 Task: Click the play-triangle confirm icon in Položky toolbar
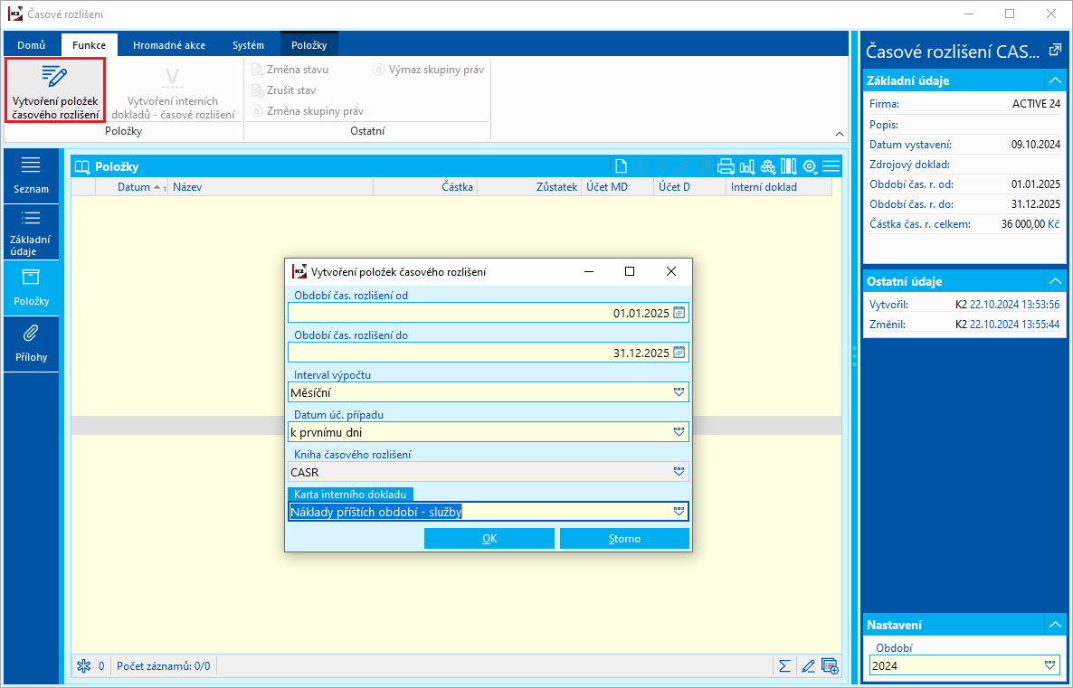click(x=662, y=166)
